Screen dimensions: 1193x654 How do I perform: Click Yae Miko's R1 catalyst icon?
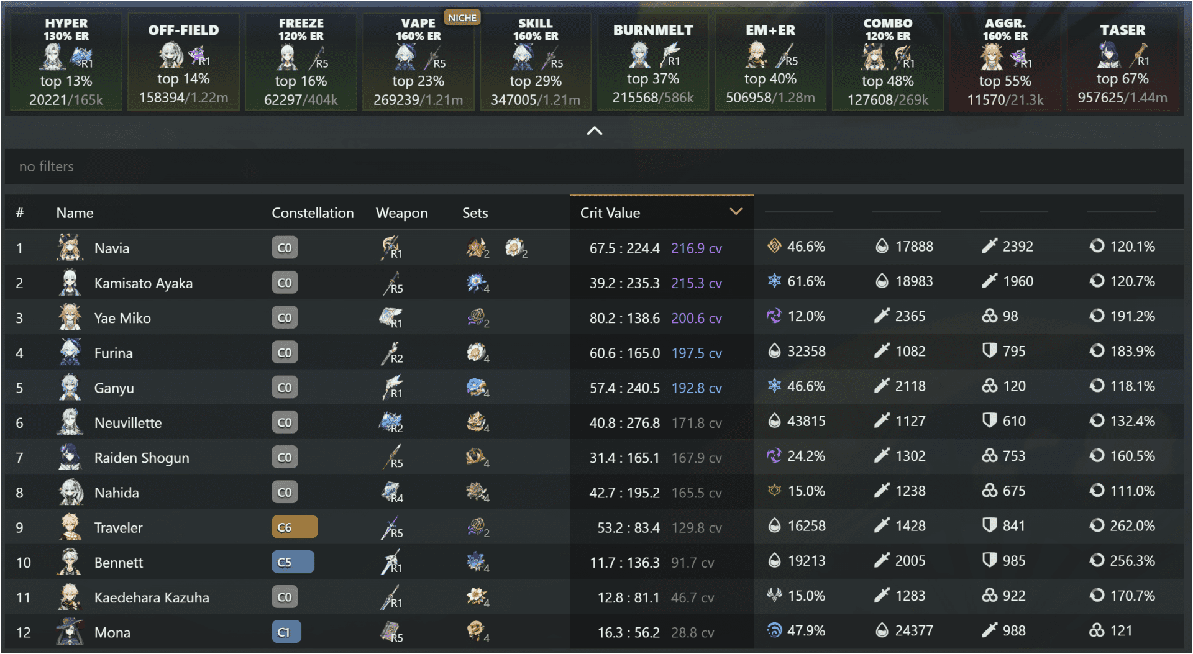391,317
